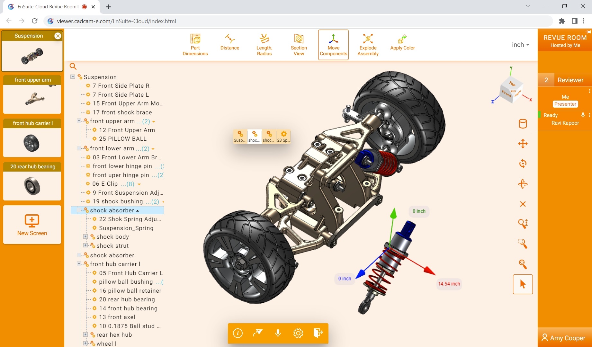
Task: Select 13 front axel
Action: pos(117,317)
